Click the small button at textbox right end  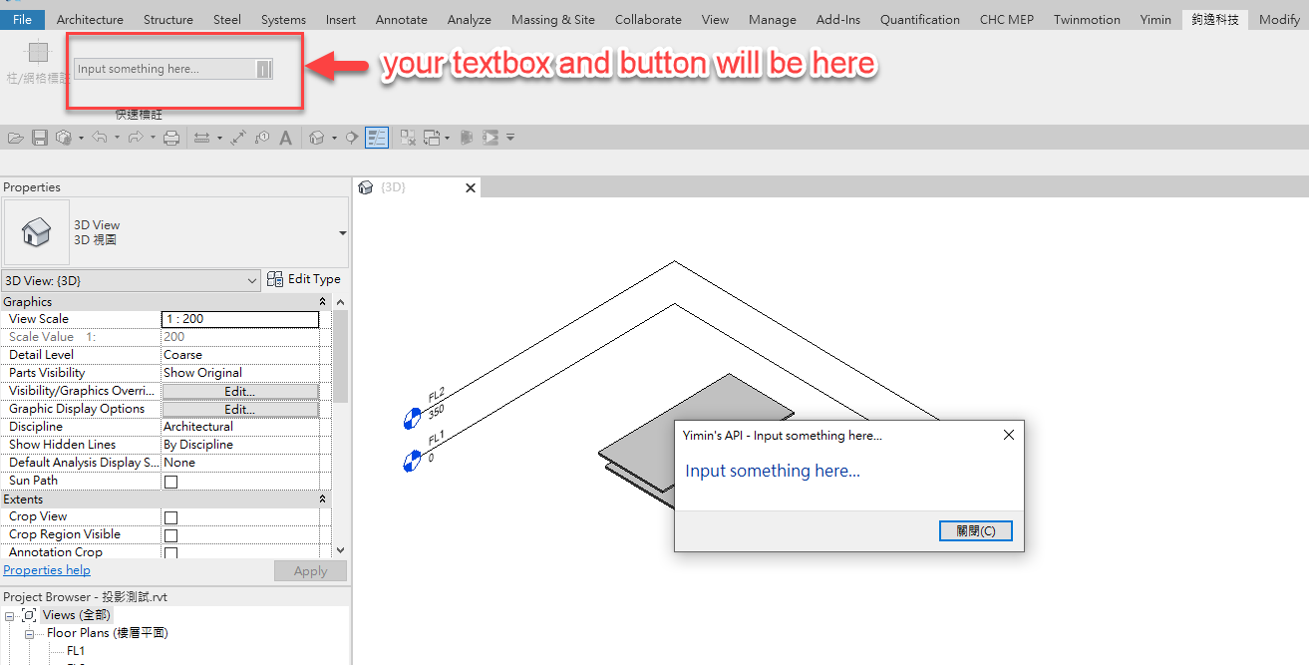[x=263, y=69]
